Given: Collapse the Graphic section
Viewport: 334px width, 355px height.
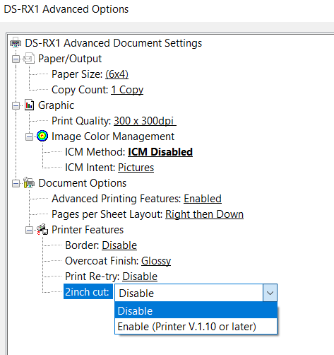Looking at the screenshot, I should 16,105.
